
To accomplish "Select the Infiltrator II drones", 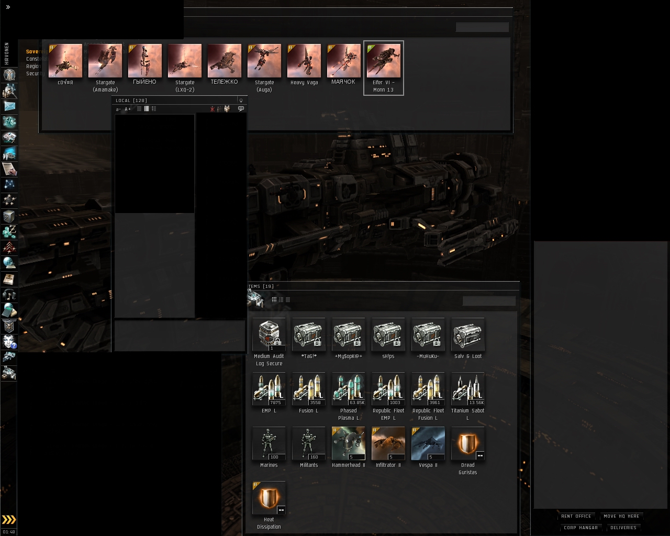I will pyautogui.click(x=388, y=448).
